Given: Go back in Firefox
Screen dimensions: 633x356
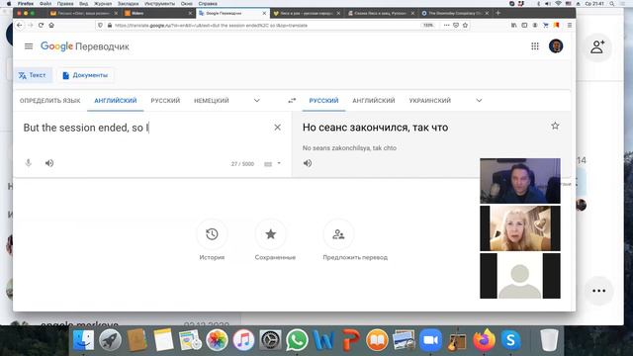Looking at the screenshot, I should [20, 25].
